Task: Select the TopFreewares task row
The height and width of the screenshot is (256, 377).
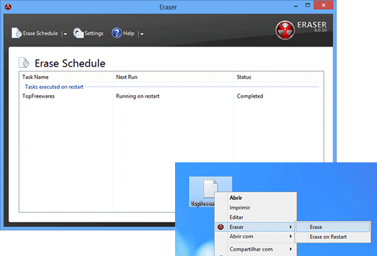Action: 171,96
